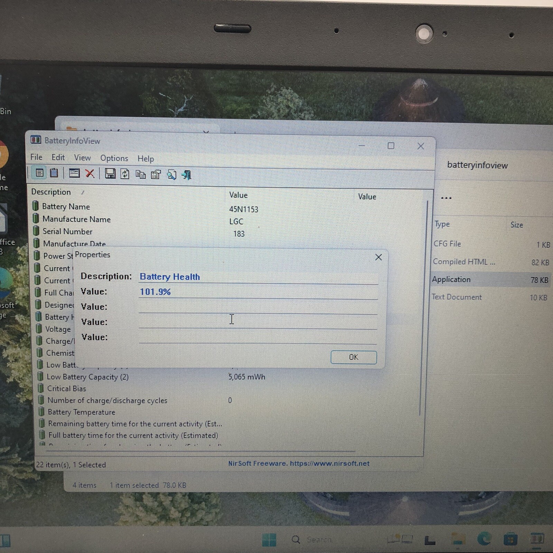Click the vertical scrollbar of the battery list
Image resolution: width=553 pixels, height=553 pixels.
click(x=423, y=308)
